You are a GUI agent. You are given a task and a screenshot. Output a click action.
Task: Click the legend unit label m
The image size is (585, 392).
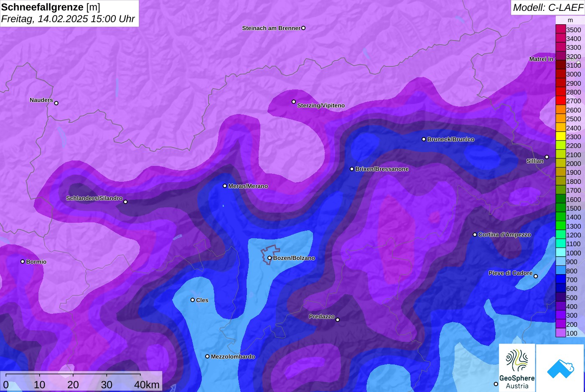[x=570, y=20]
